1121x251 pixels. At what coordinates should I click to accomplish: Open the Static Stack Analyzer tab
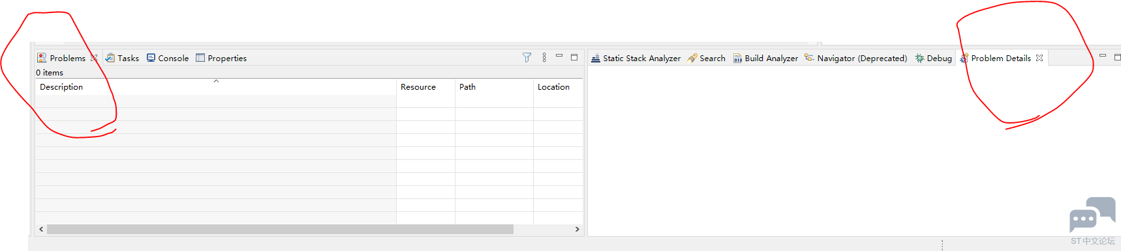pyautogui.click(x=636, y=58)
